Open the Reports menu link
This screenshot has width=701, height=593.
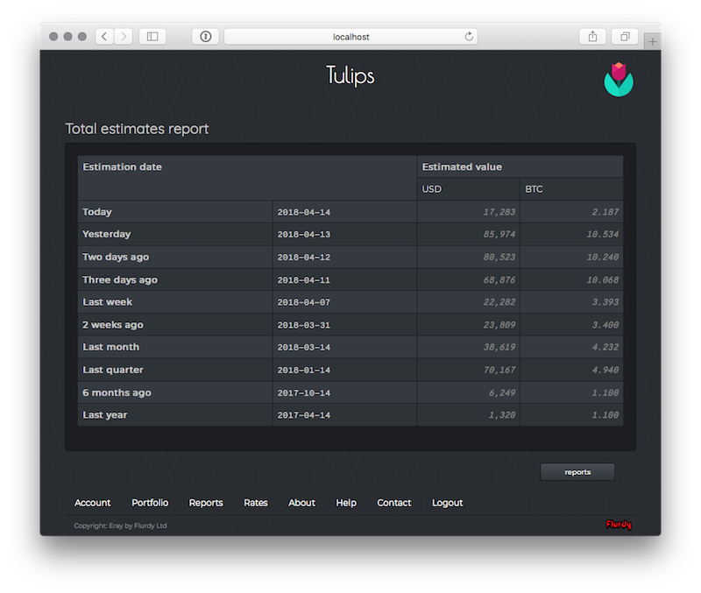(206, 503)
